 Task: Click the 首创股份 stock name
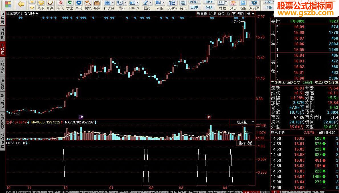(x=31, y=14)
